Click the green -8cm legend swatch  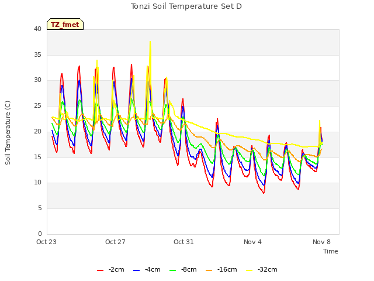click(x=173, y=270)
